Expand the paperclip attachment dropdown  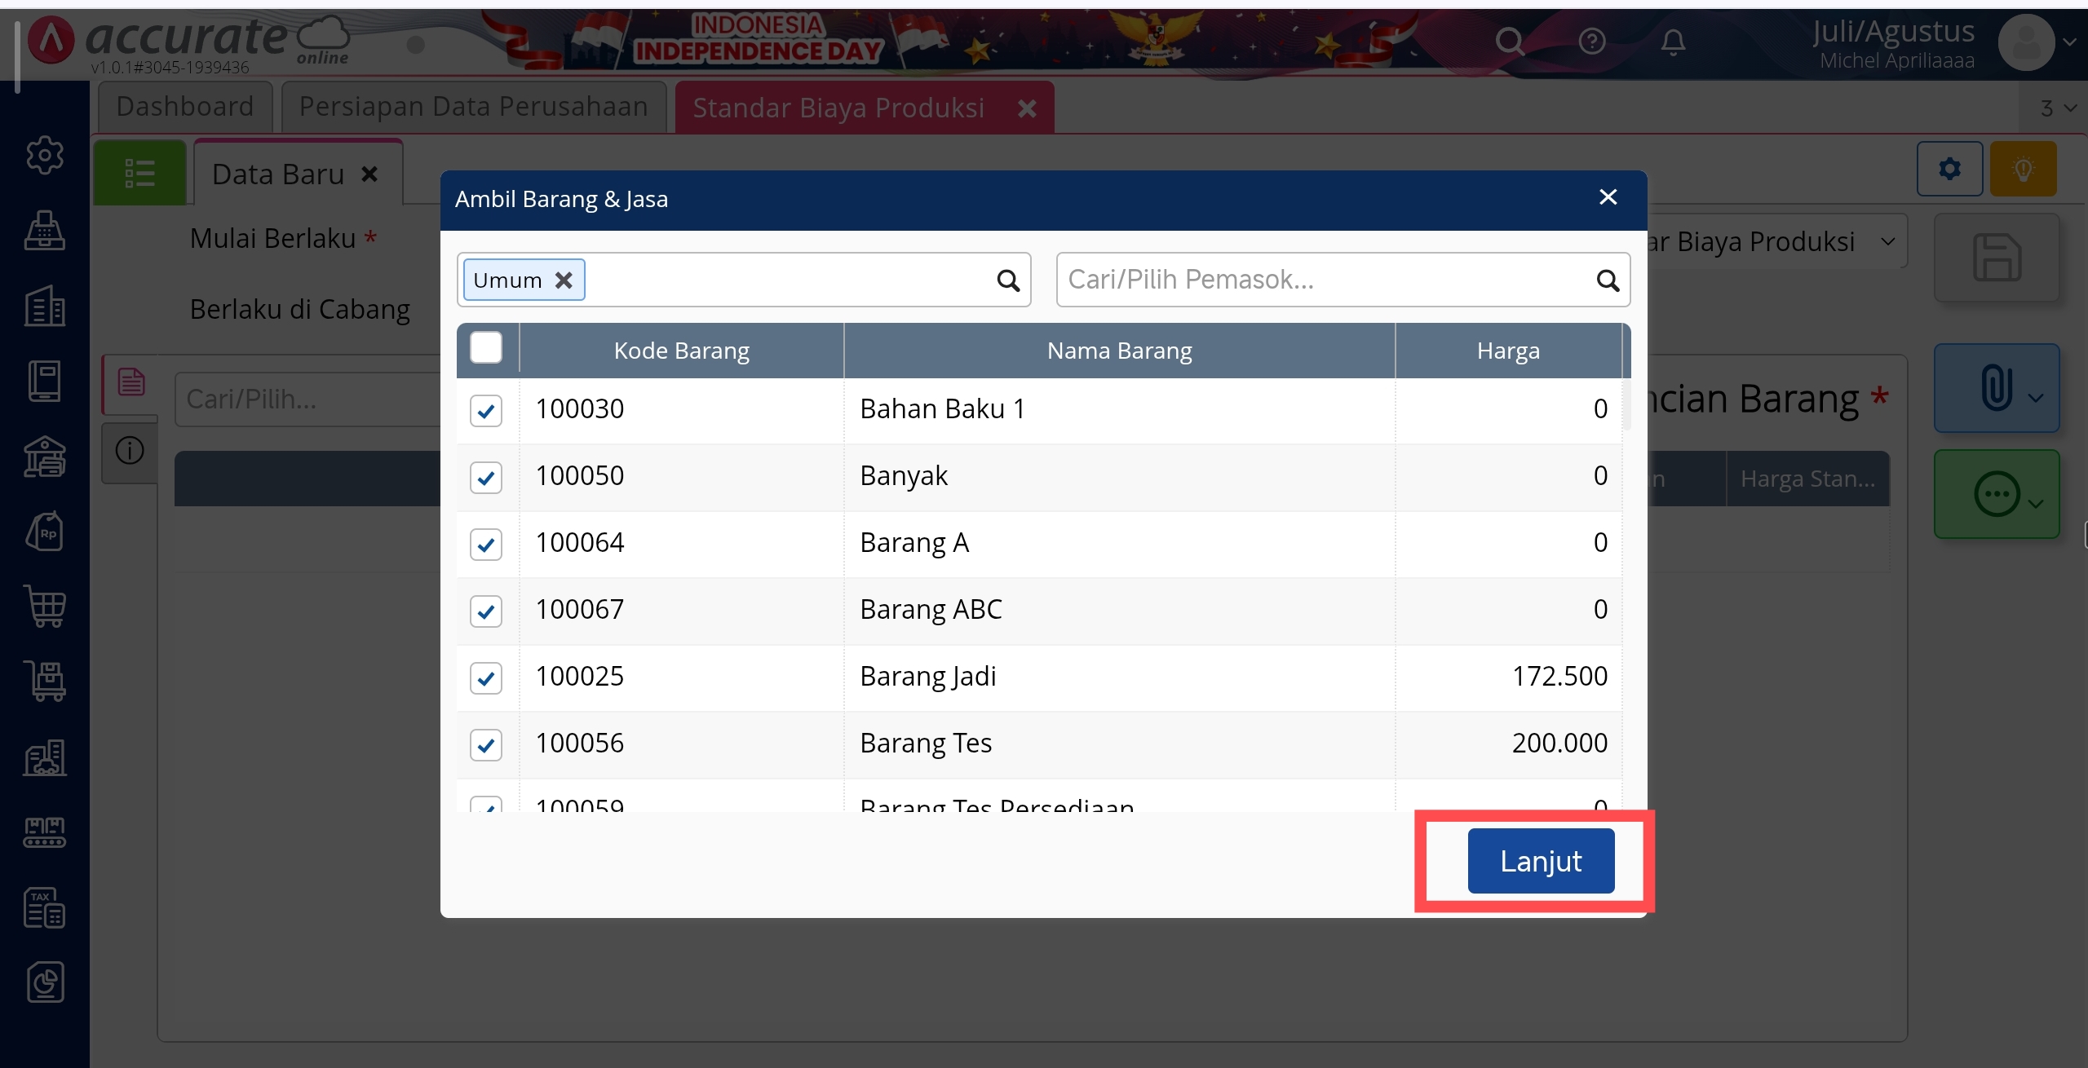pos(2036,398)
